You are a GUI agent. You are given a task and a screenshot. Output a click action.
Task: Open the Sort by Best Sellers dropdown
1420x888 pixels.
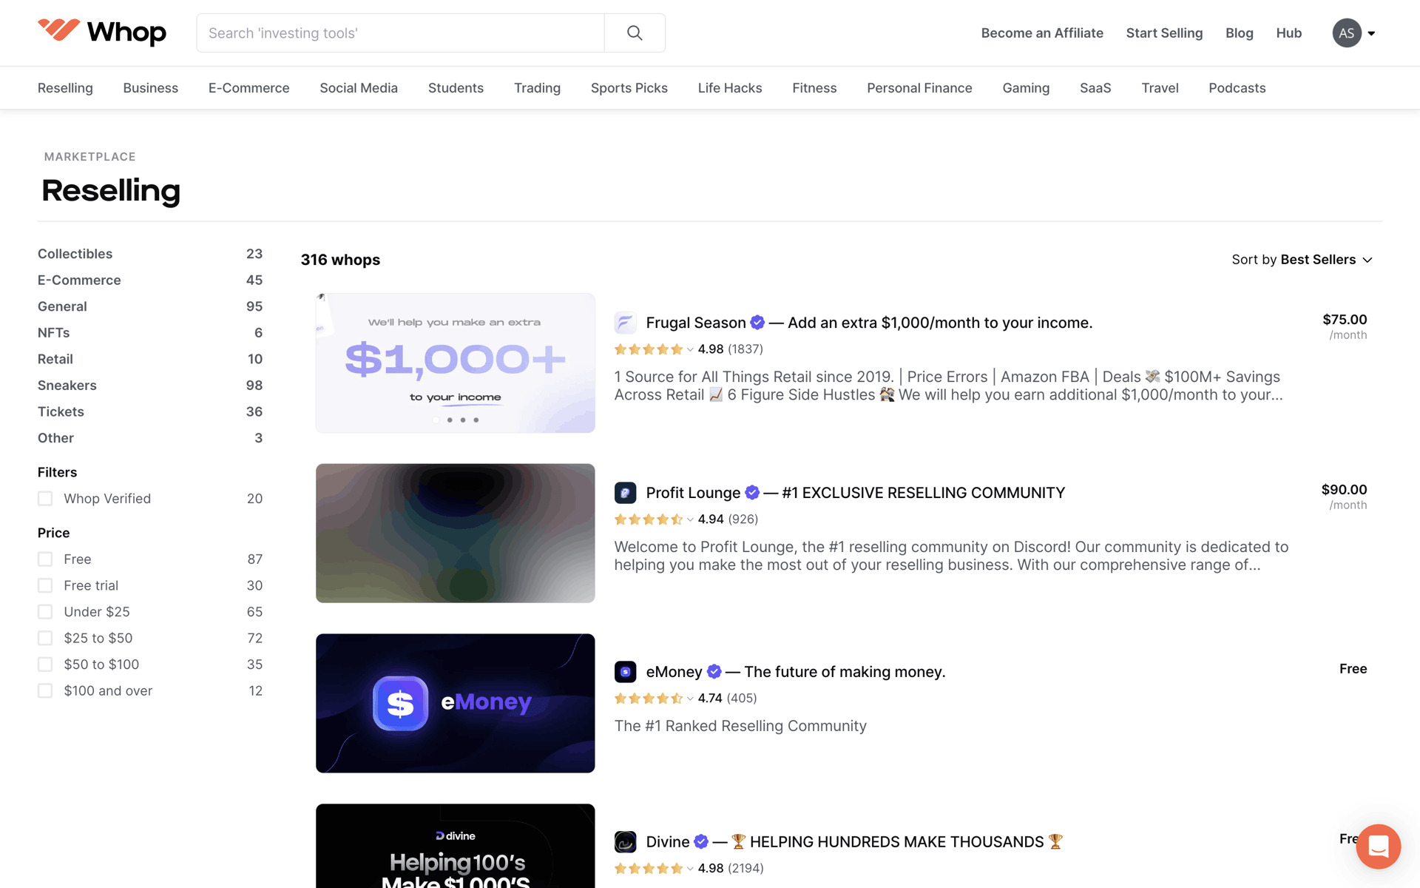(x=1302, y=260)
